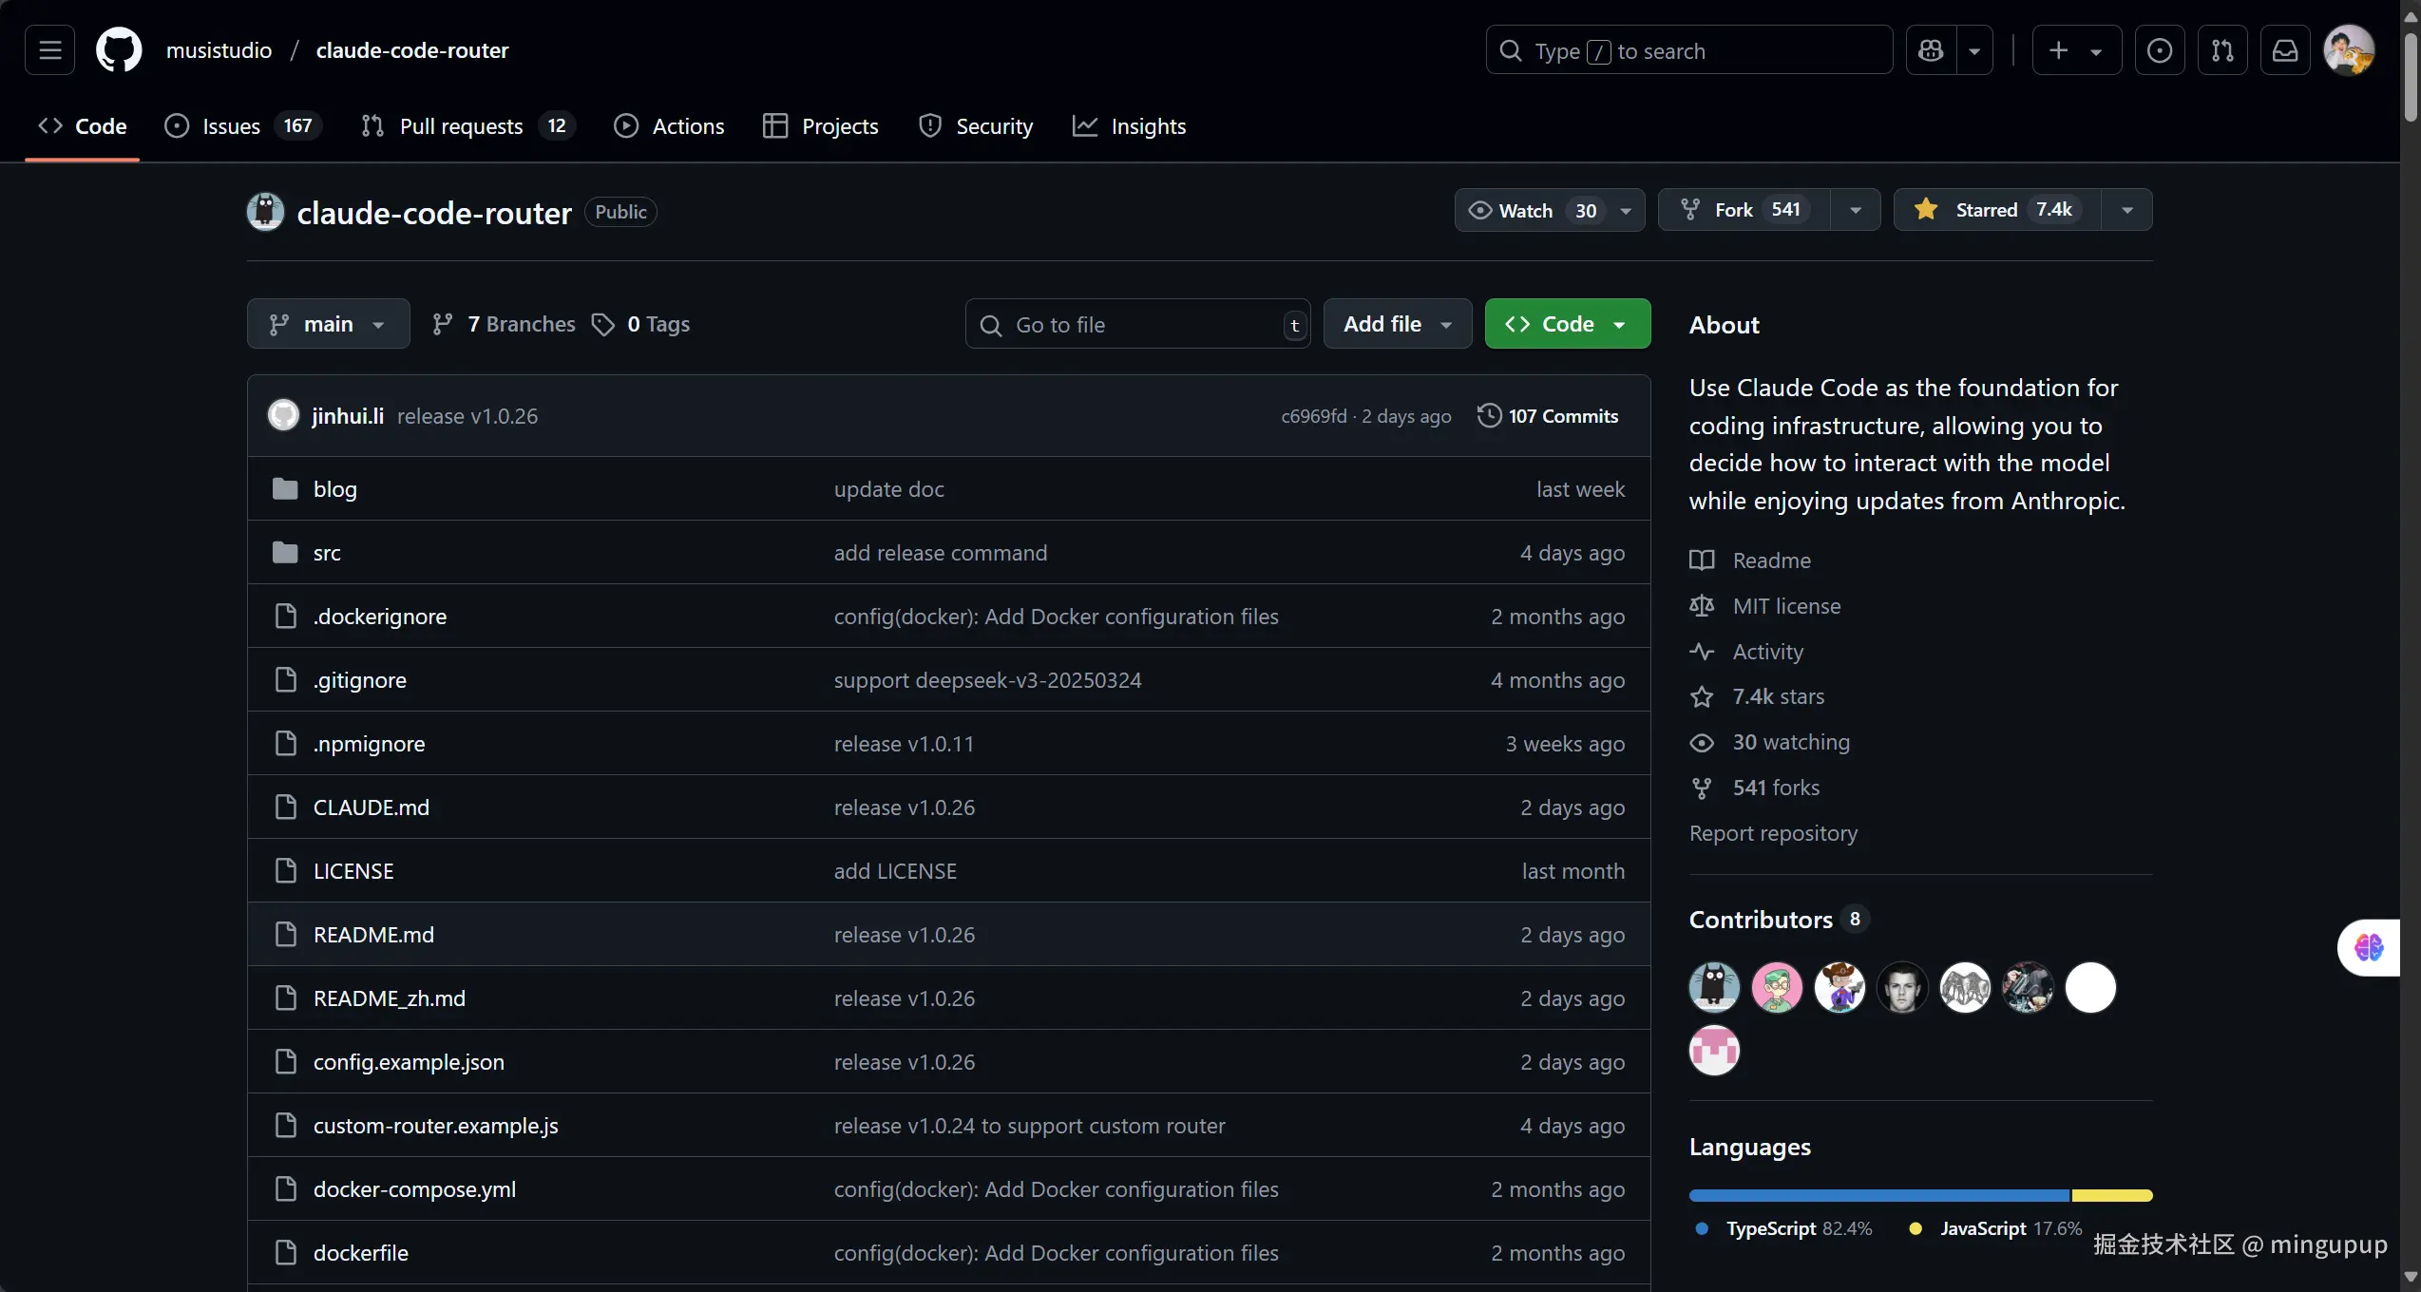Open the LICENSE file
The height and width of the screenshot is (1292, 2421).
tap(353, 870)
